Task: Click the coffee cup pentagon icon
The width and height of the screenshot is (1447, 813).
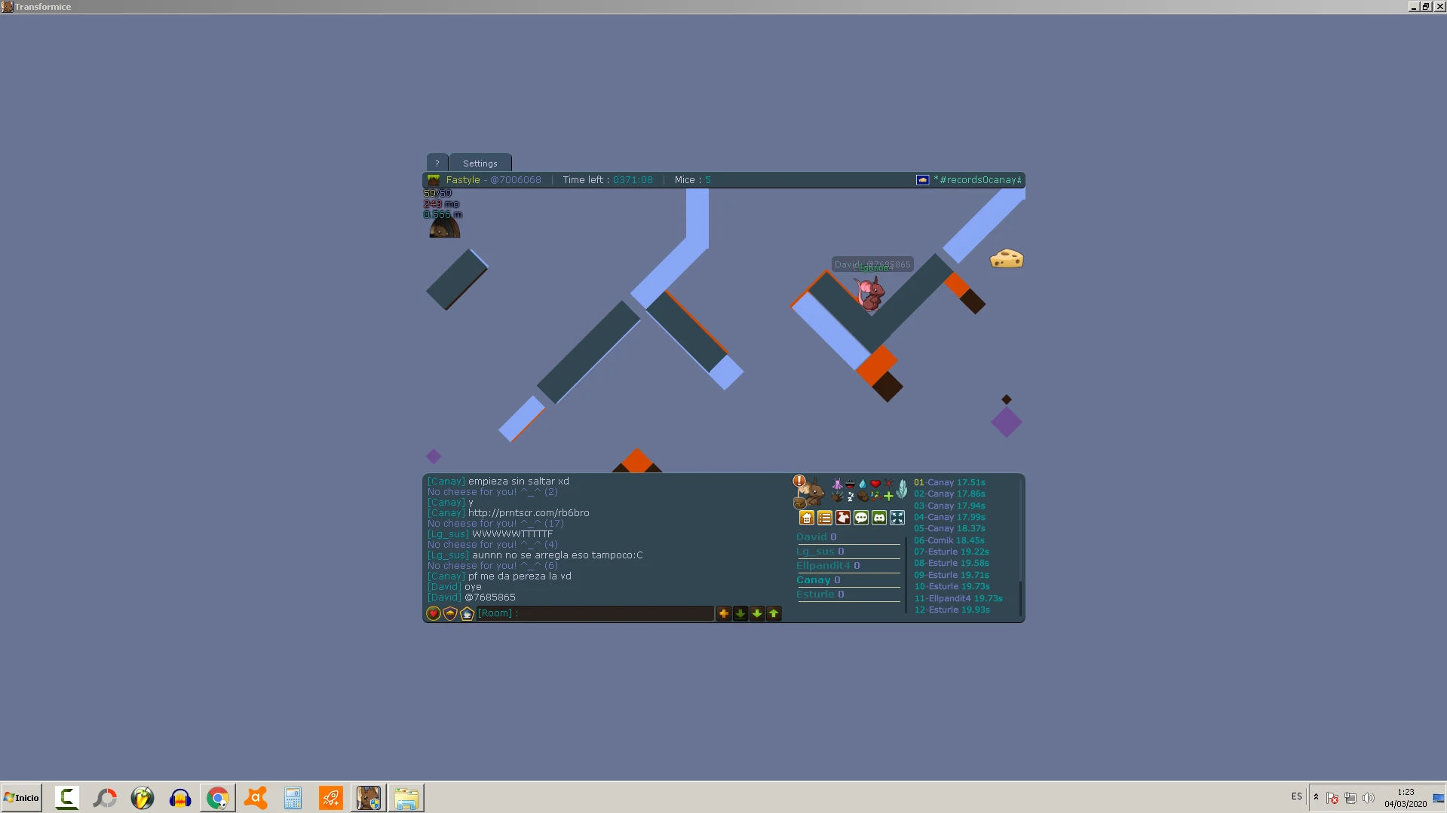Action: coord(467,613)
